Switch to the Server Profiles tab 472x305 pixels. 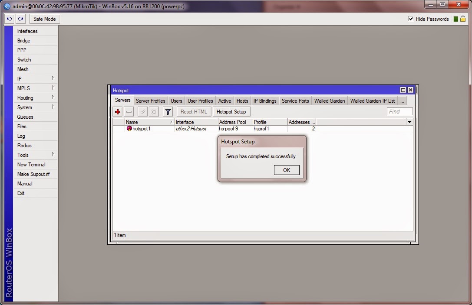(x=151, y=101)
